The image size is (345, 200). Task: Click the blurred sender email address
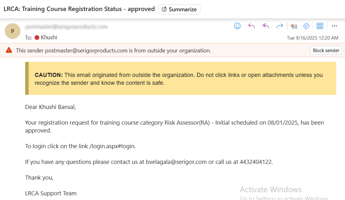click(66, 27)
